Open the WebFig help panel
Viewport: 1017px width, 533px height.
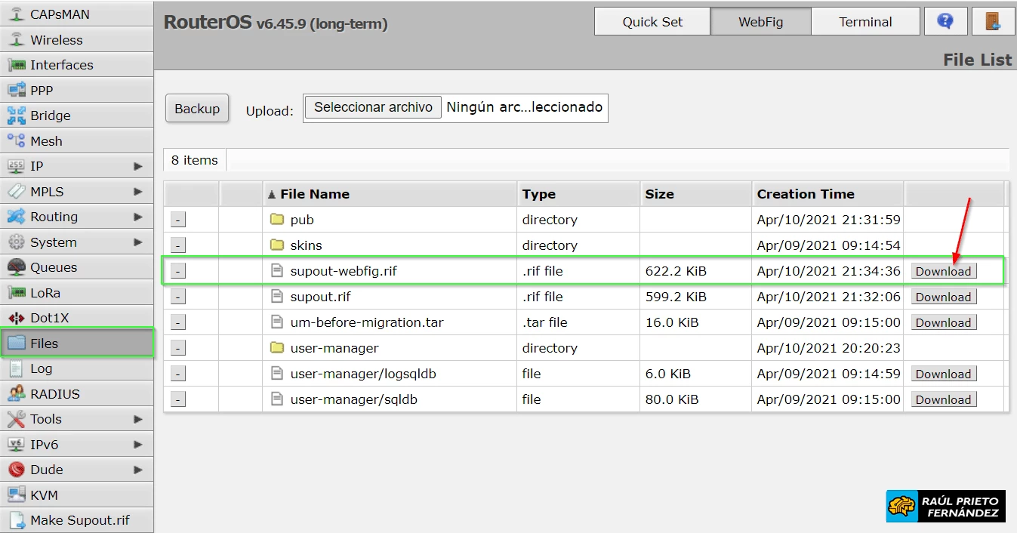945,20
